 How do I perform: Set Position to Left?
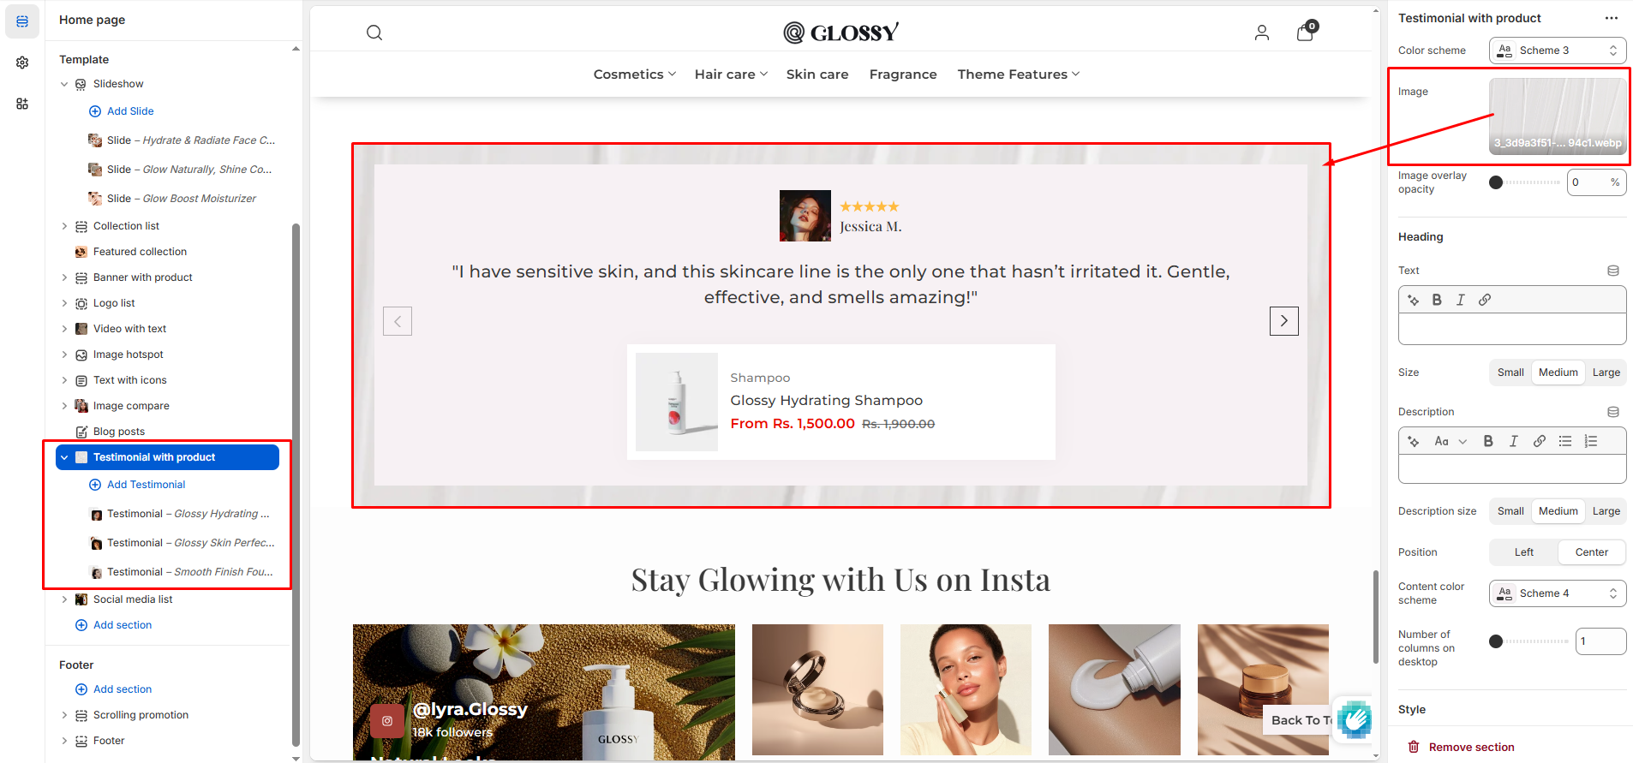click(1523, 552)
